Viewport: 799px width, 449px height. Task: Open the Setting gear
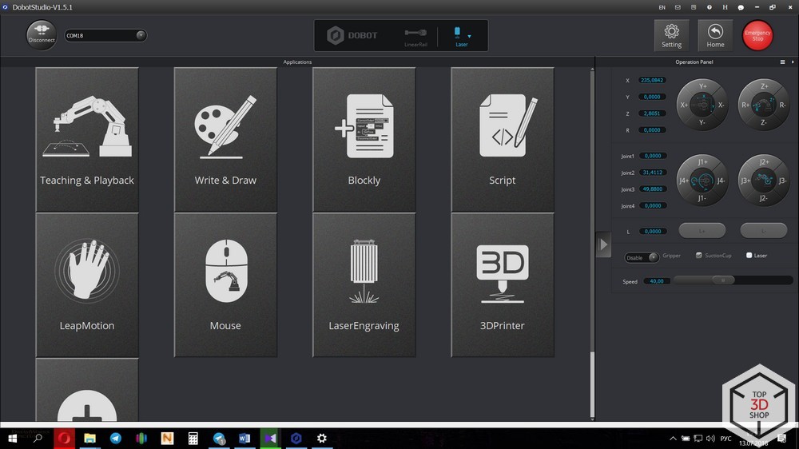click(x=672, y=35)
